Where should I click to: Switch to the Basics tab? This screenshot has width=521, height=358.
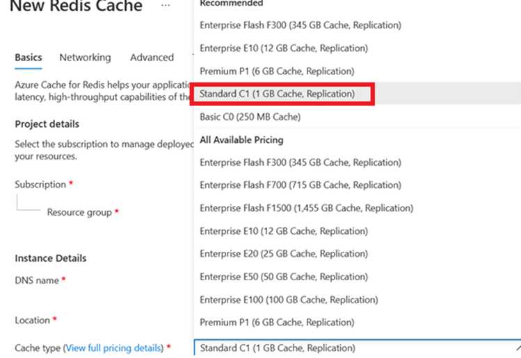coord(29,58)
